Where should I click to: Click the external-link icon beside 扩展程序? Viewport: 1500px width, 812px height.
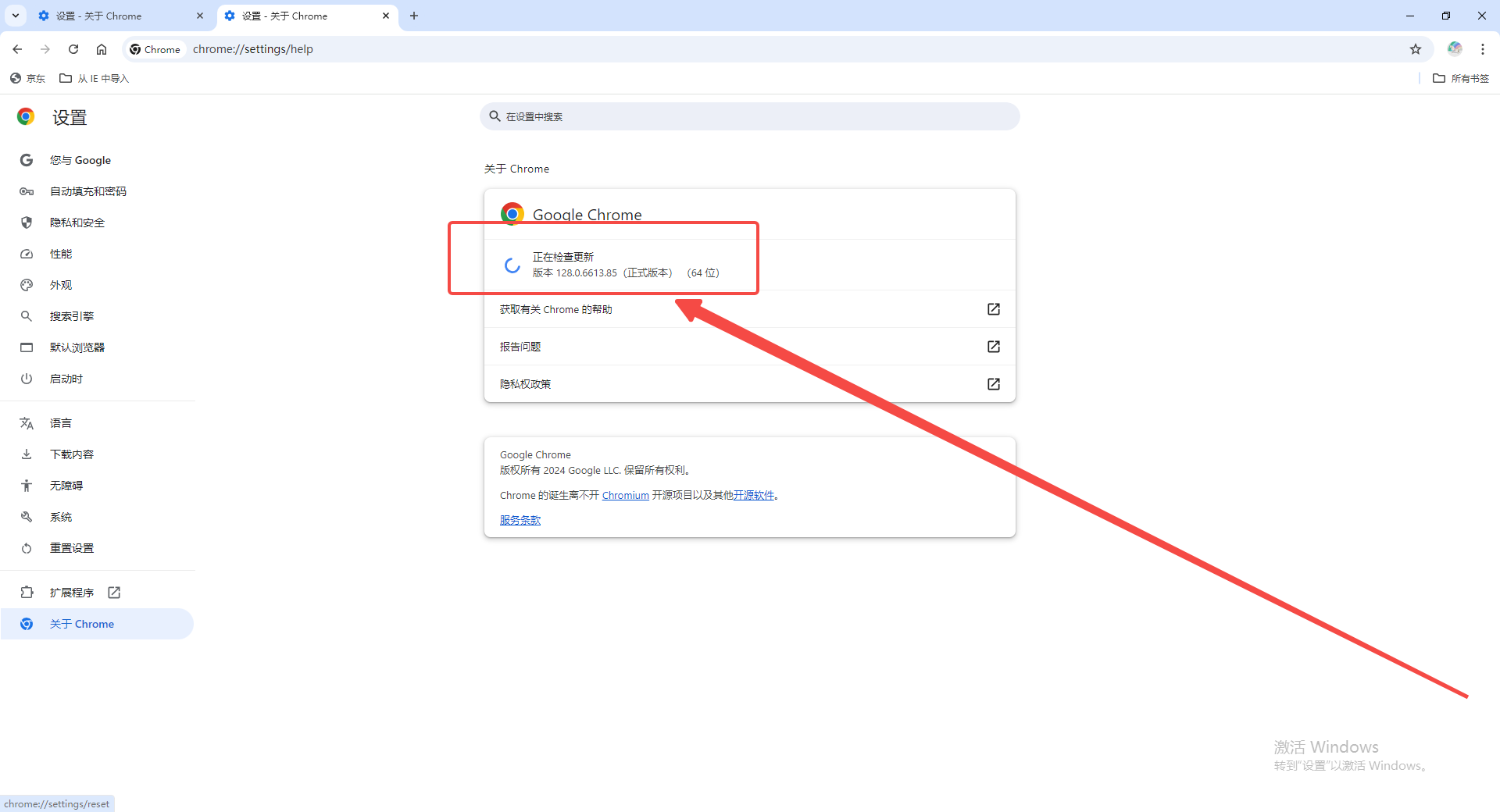114,593
